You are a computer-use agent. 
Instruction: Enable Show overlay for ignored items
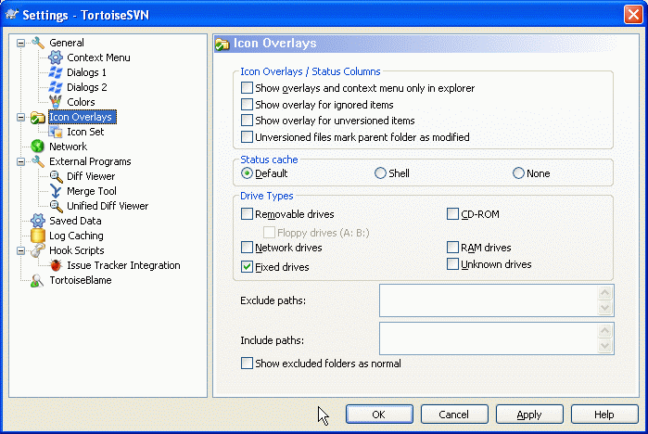247,105
